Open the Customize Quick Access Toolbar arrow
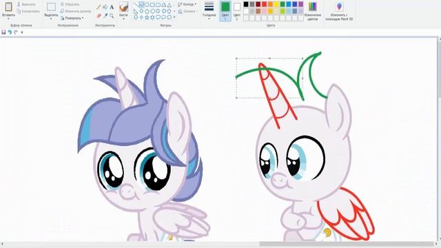 point(22,32)
